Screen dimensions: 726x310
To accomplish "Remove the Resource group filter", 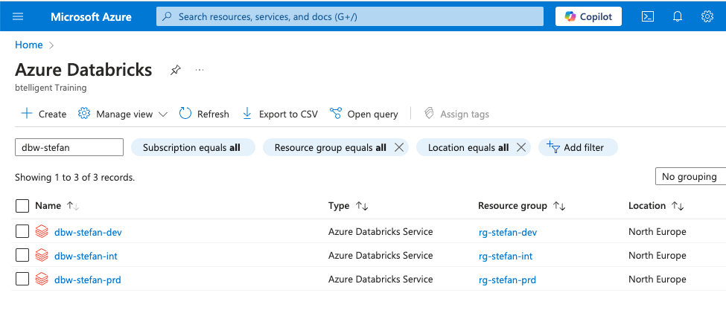I will [399, 147].
